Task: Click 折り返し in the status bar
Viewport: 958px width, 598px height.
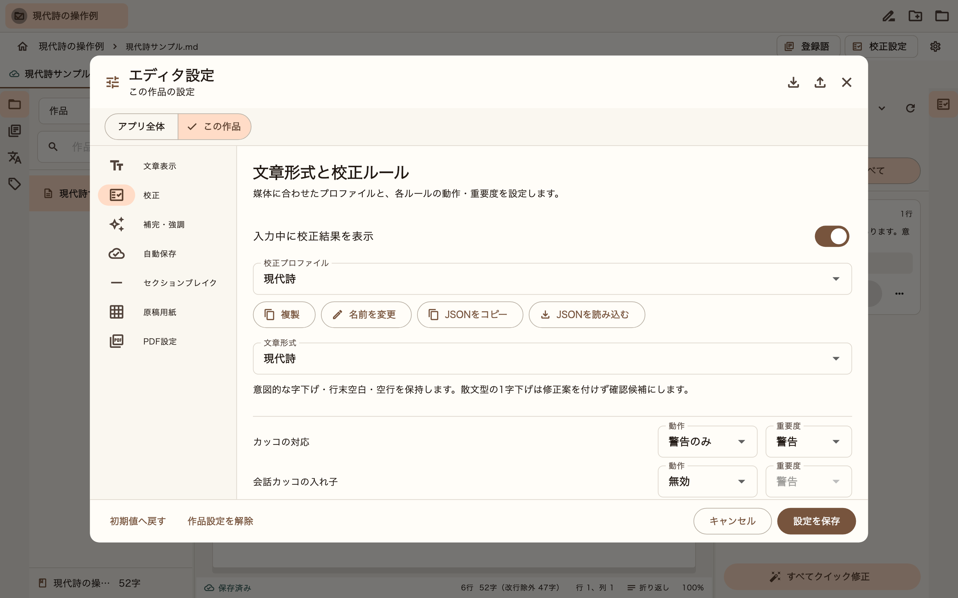Action: [648, 587]
